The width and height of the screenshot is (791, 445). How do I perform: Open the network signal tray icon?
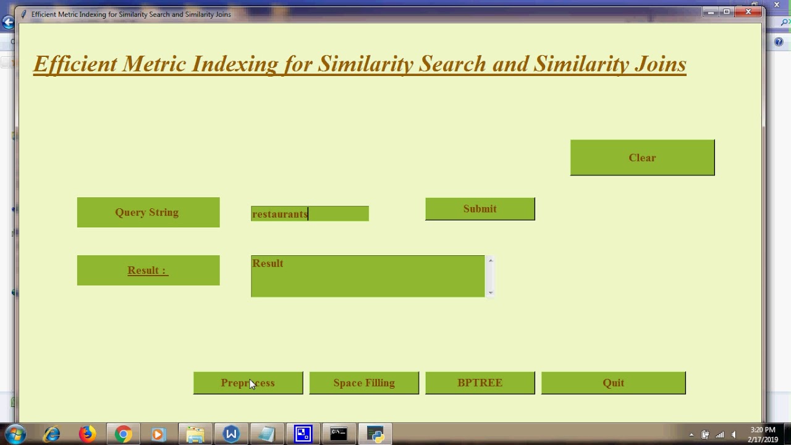(719, 434)
